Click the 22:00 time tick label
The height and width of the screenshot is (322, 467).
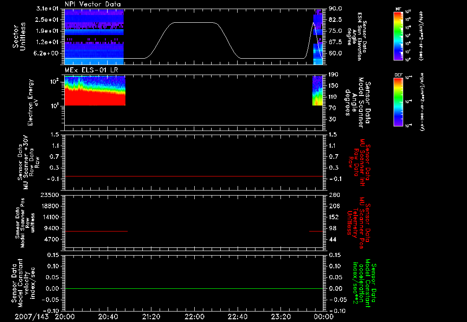(194, 317)
